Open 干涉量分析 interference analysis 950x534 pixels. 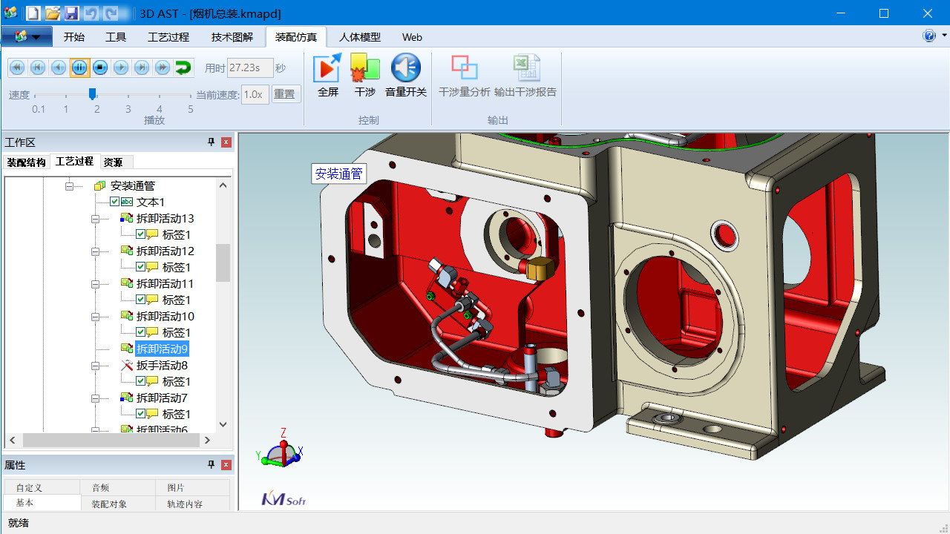[x=465, y=75]
